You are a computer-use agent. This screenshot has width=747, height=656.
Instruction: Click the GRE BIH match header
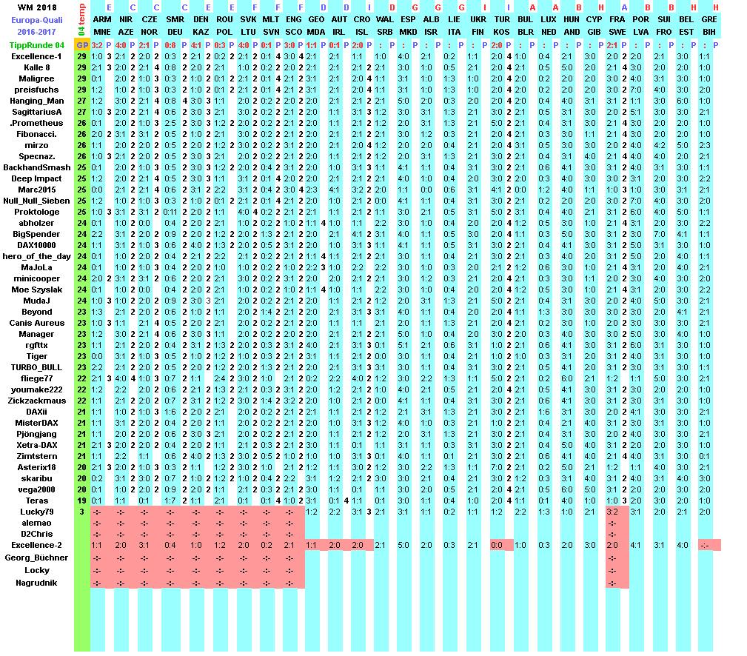(709, 26)
